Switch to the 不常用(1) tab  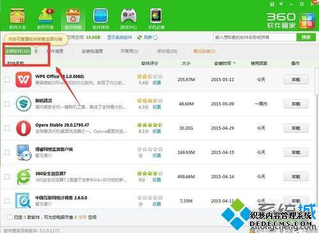point(130,51)
